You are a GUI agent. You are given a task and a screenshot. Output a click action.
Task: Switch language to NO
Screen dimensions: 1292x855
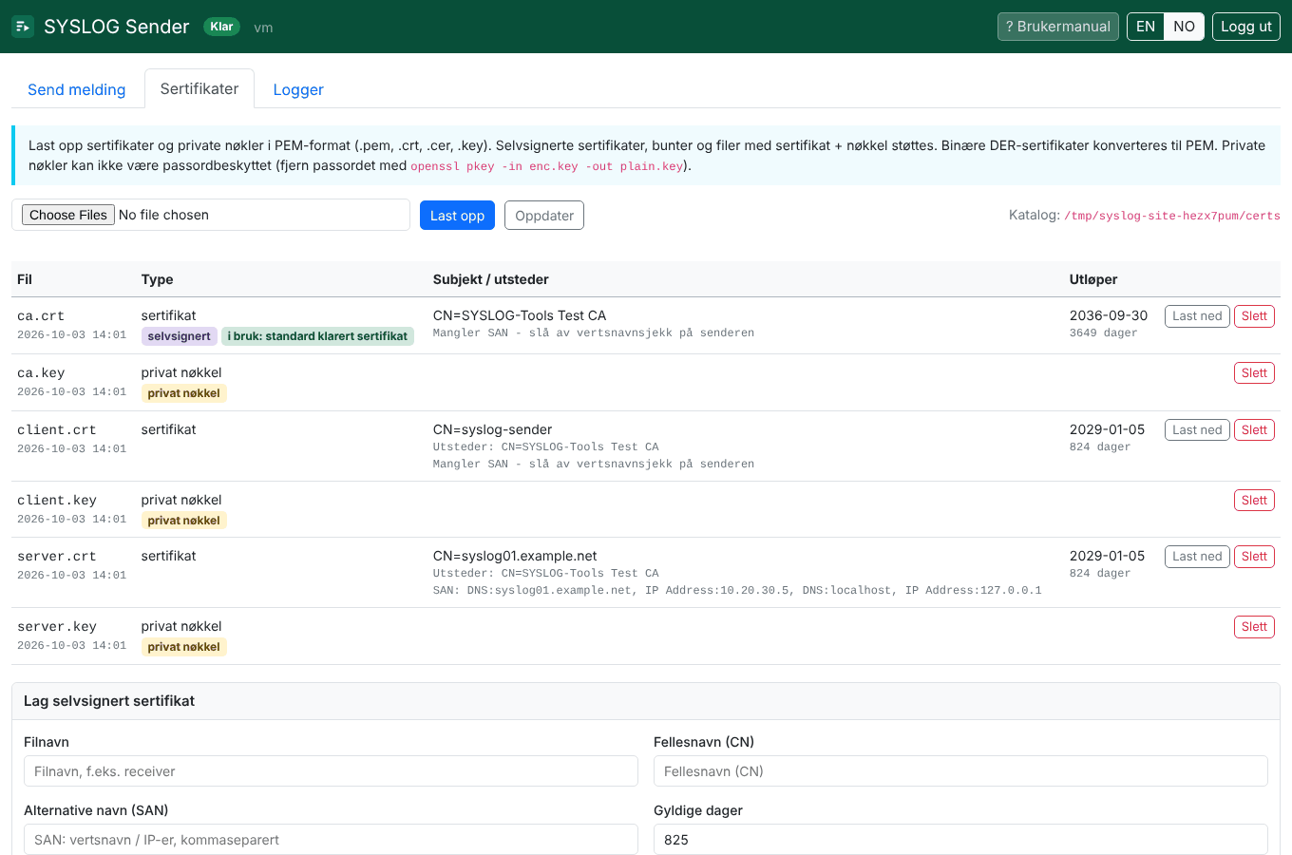click(1184, 27)
